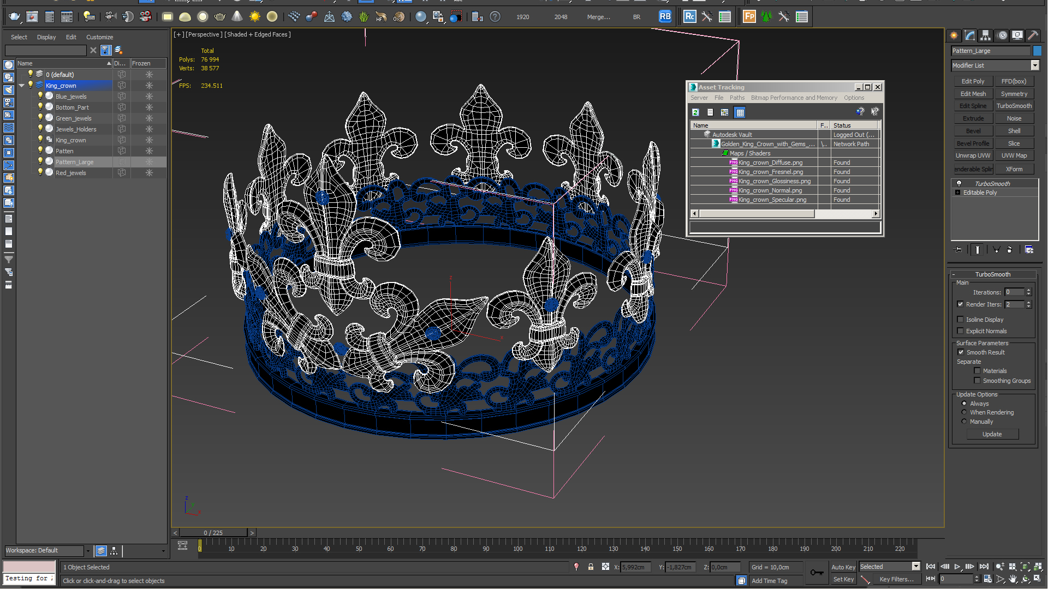Viewport: 1048px width, 589px height.
Task: Enable Explicit Normals checkbox
Action: pyautogui.click(x=960, y=331)
